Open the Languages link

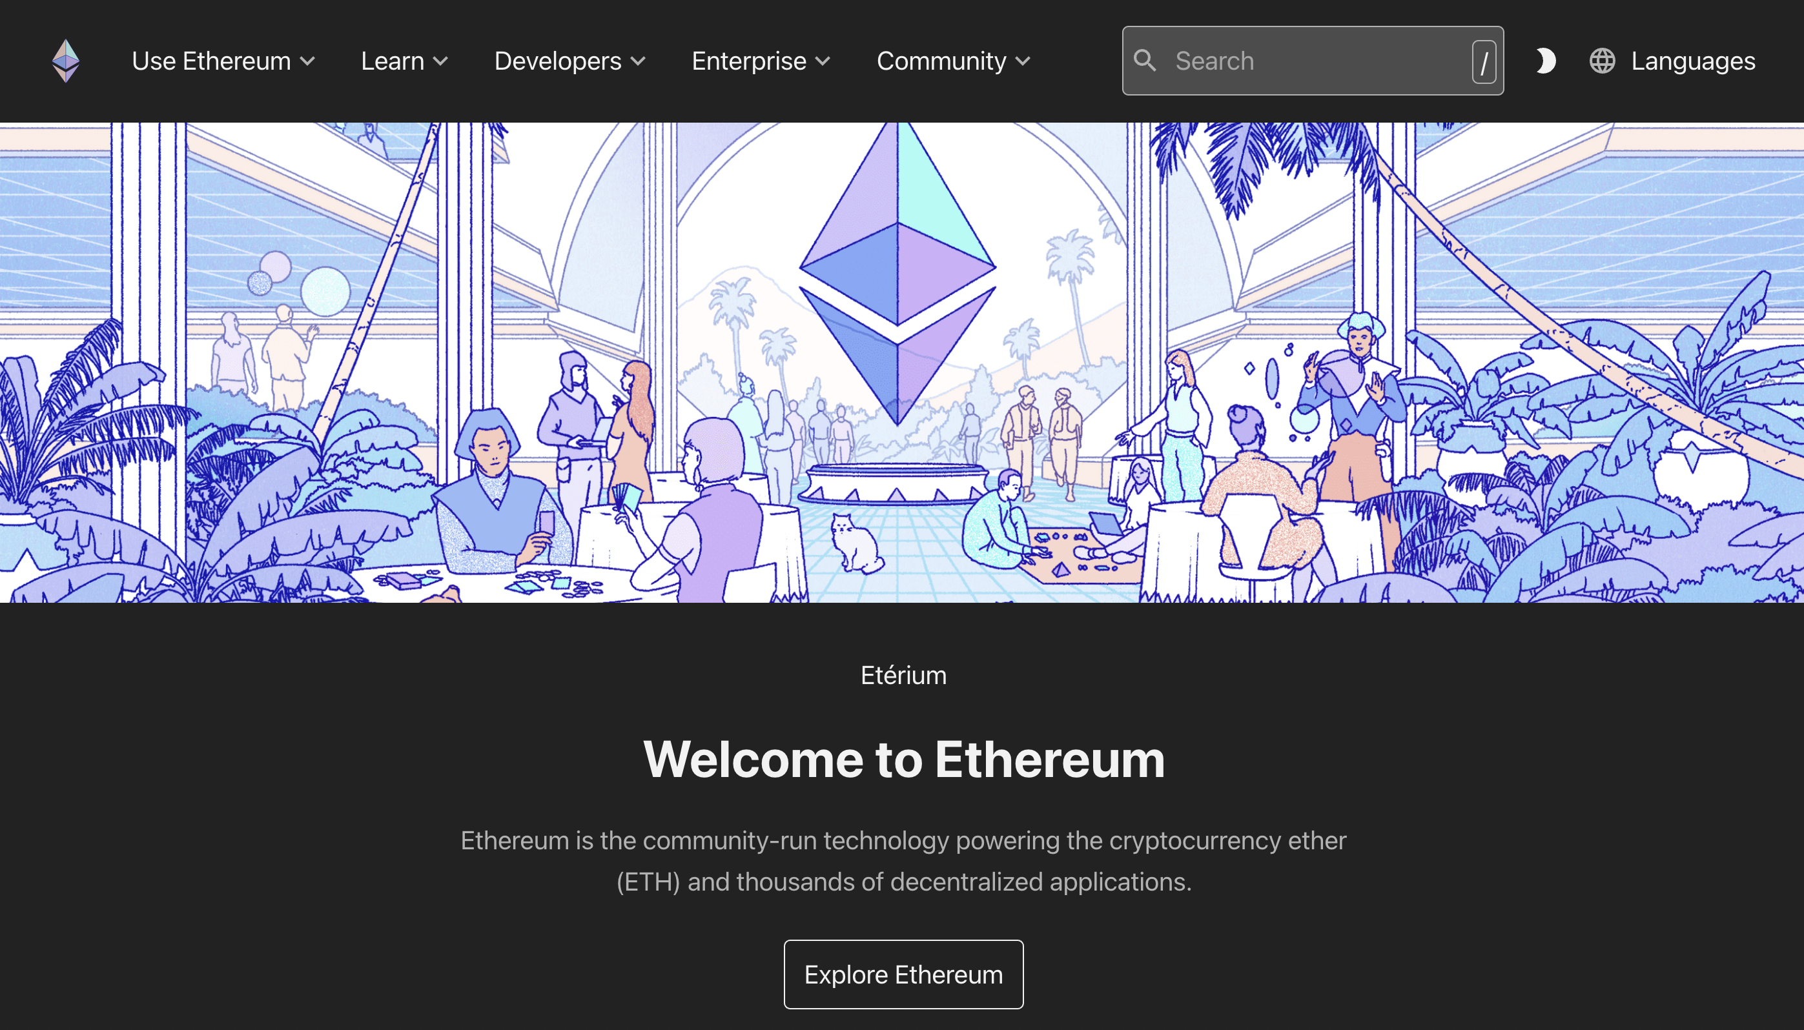point(1693,61)
